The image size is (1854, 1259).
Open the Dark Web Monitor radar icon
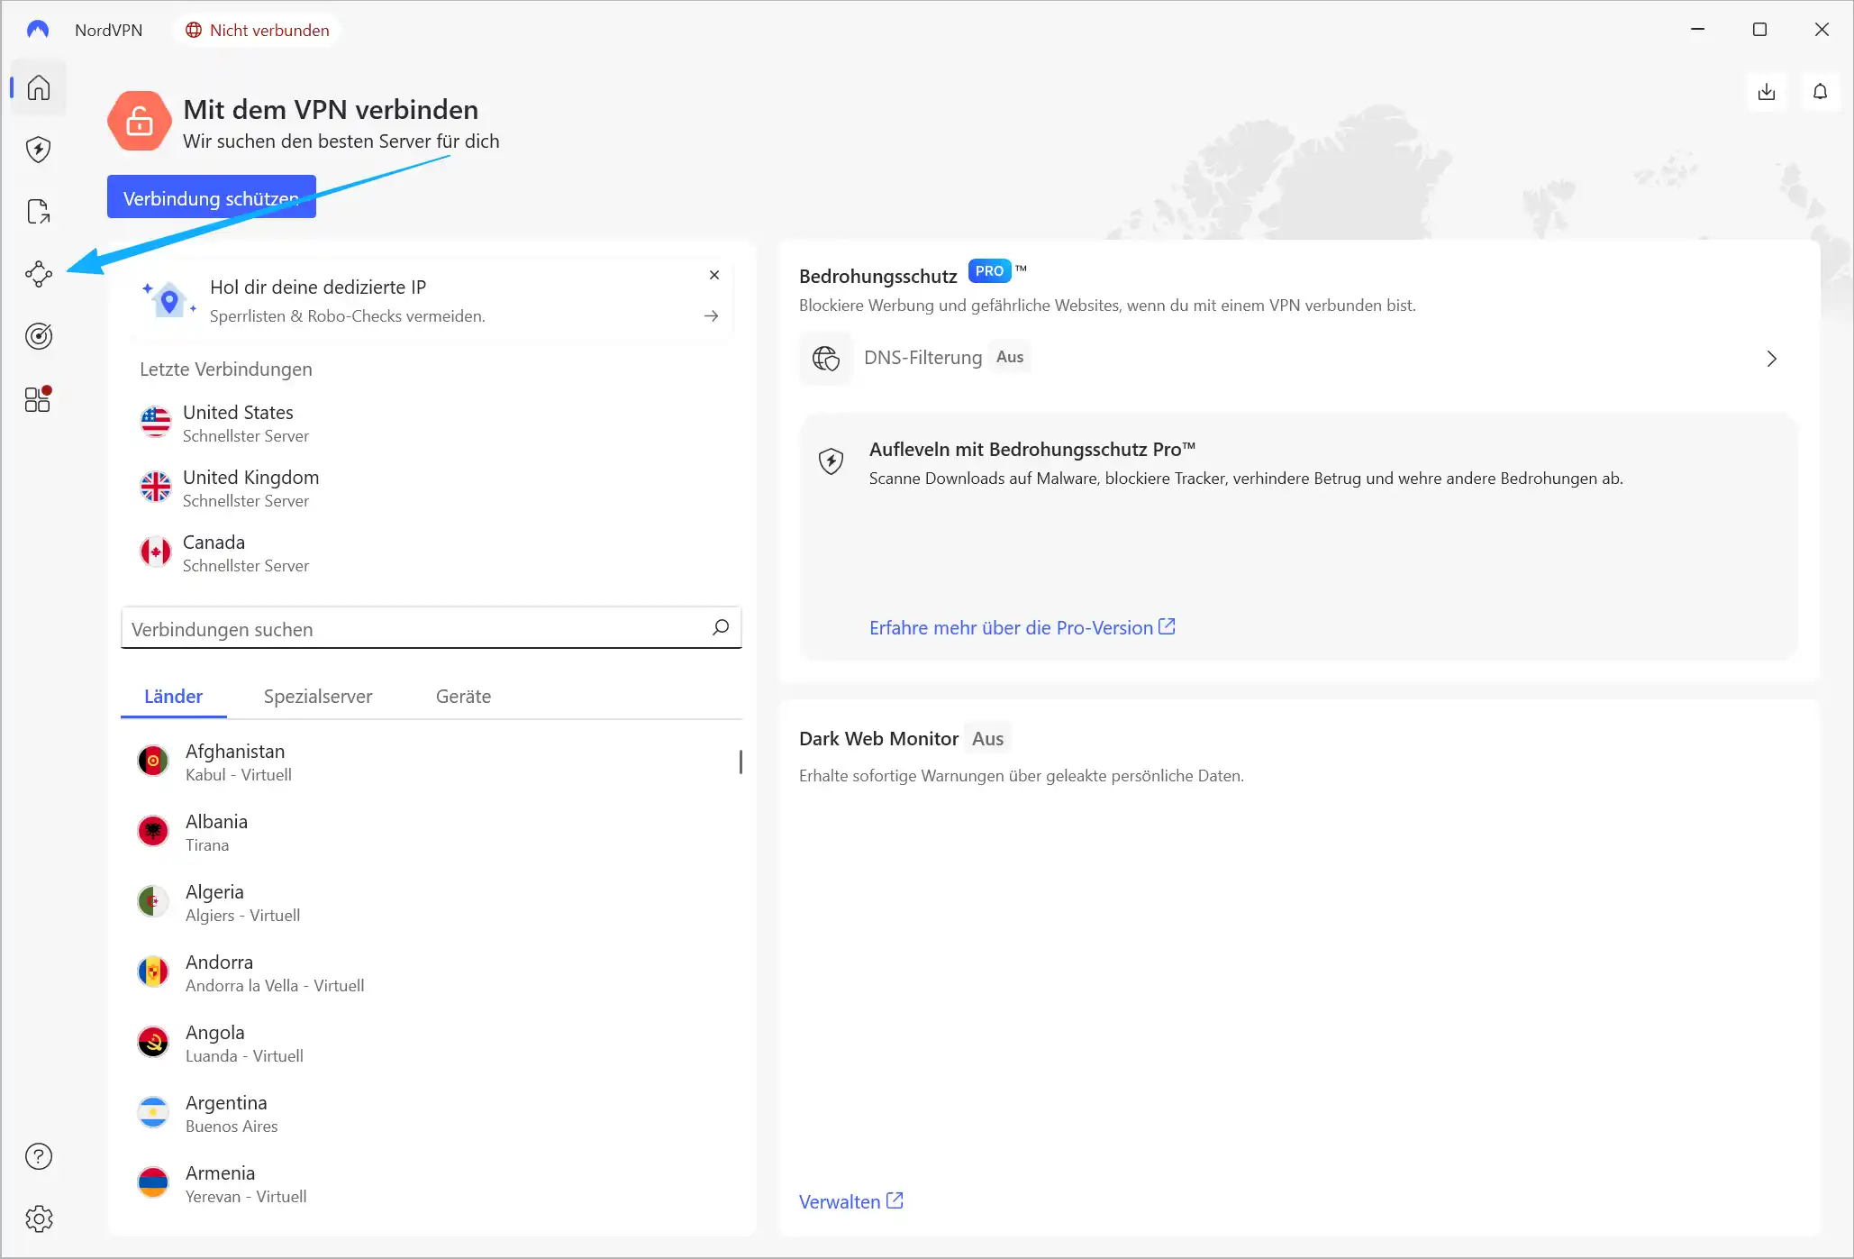point(38,336)
